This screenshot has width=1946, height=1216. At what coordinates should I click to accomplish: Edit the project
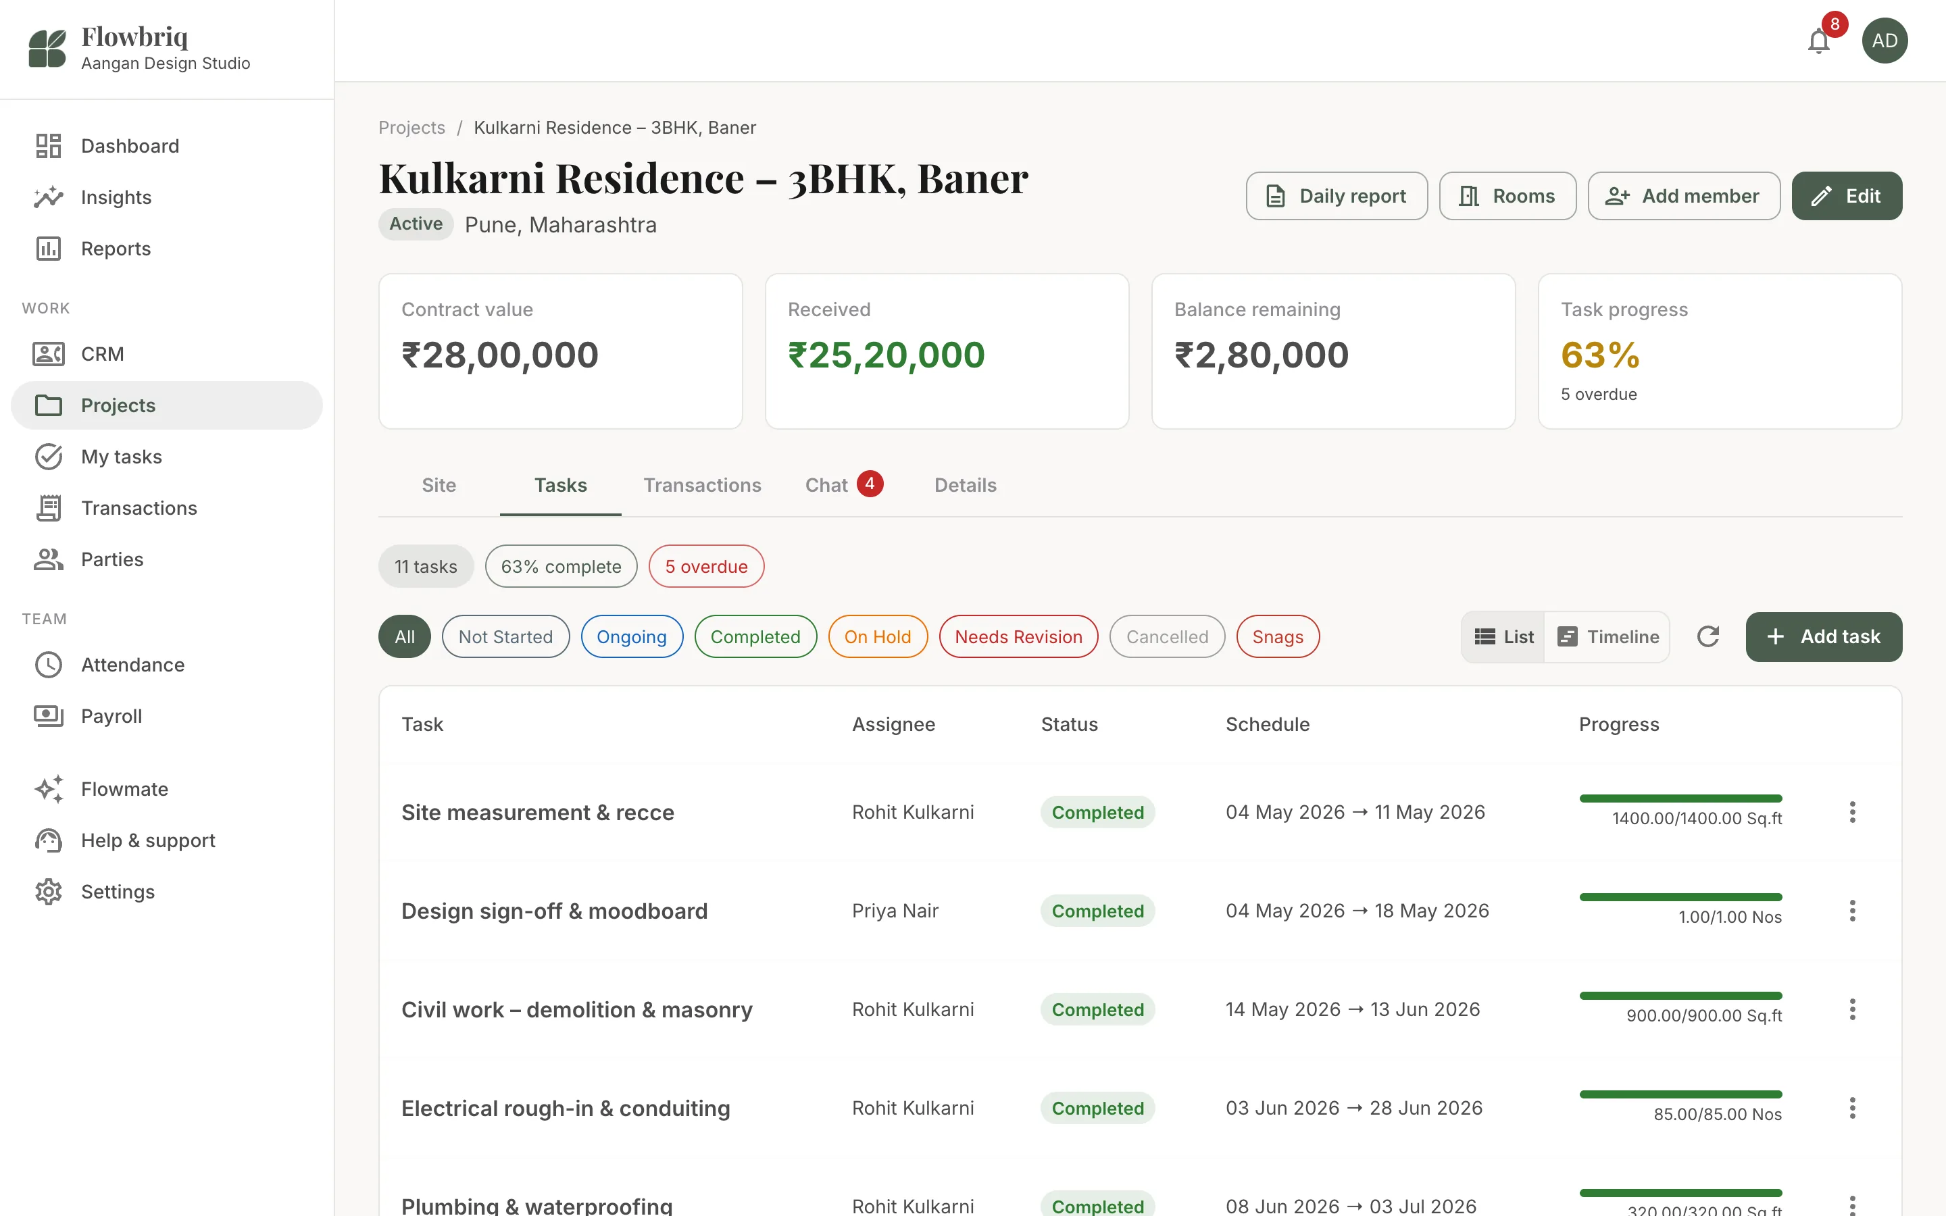1847,196
